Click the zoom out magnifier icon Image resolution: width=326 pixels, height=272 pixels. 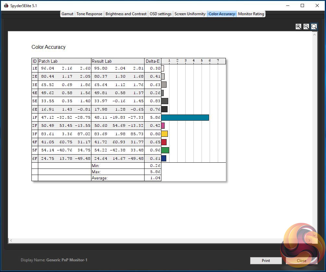tap(306, 27)
